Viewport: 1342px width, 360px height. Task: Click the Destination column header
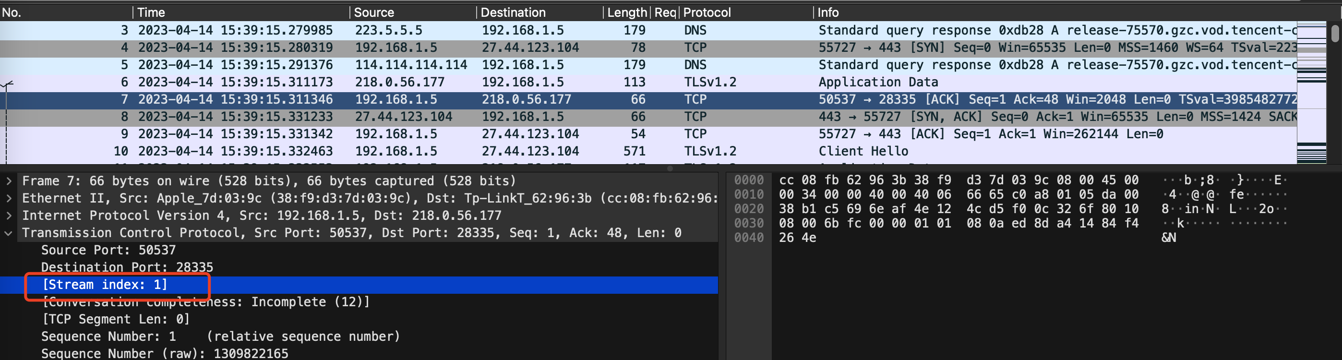(539, 12)
